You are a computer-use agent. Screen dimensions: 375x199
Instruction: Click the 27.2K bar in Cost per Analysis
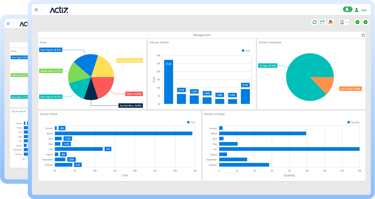click(168, 82)
